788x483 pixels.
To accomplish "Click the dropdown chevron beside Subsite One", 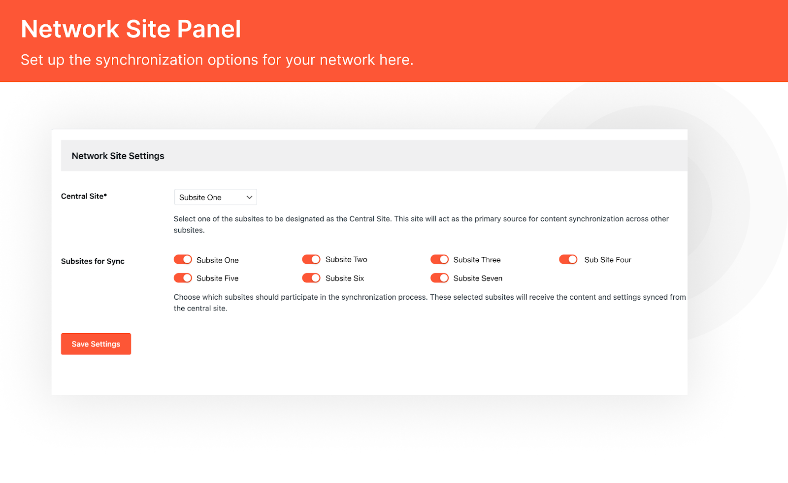I will pos(249,197).
